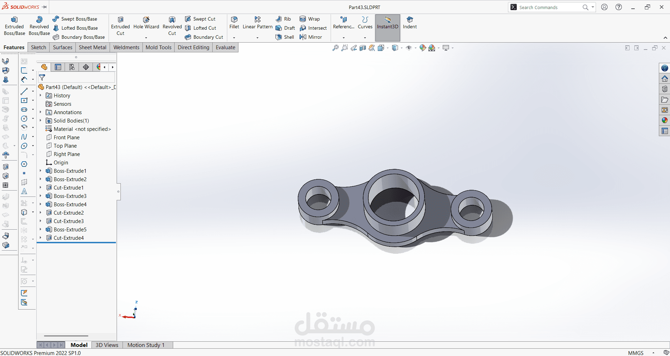Select the Right Plane item
Image resolution: width=670 pixels, height=356 pixels.
tap(63, 154)
